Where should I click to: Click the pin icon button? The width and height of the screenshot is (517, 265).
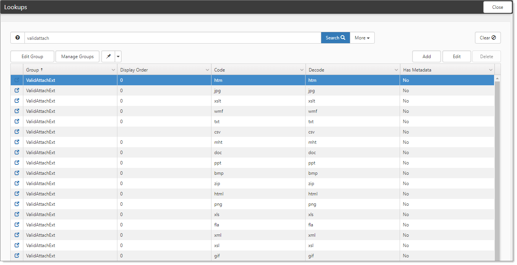click(108, 57)
